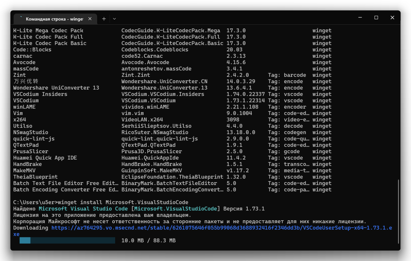
Task: Click the cyan text Microsoft Visual Studio Code
Action: tap(83, 209)
